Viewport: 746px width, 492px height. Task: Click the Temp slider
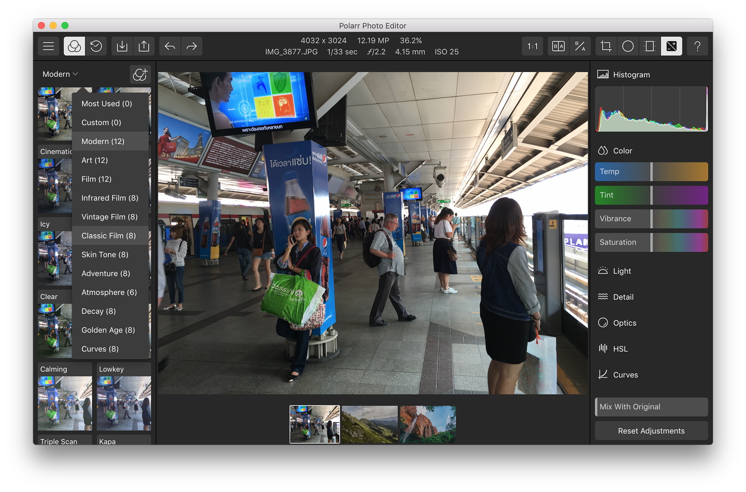pos(651,172)
